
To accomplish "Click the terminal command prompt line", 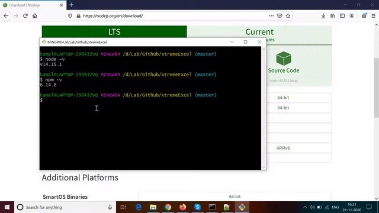I will coord(41,100).
